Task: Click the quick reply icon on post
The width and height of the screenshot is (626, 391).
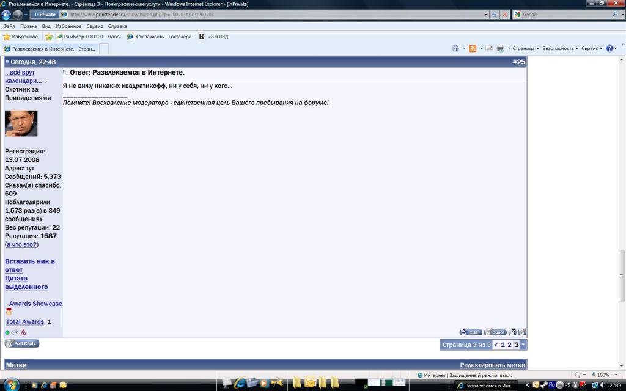Action: point(522,332)
